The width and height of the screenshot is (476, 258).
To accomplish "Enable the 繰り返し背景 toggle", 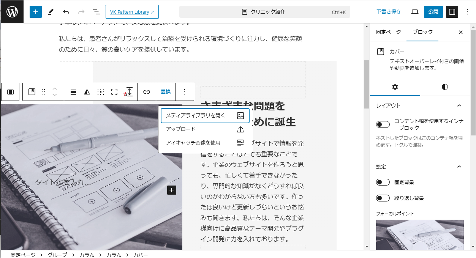I will pyautogui.click(x=383, y=198).
